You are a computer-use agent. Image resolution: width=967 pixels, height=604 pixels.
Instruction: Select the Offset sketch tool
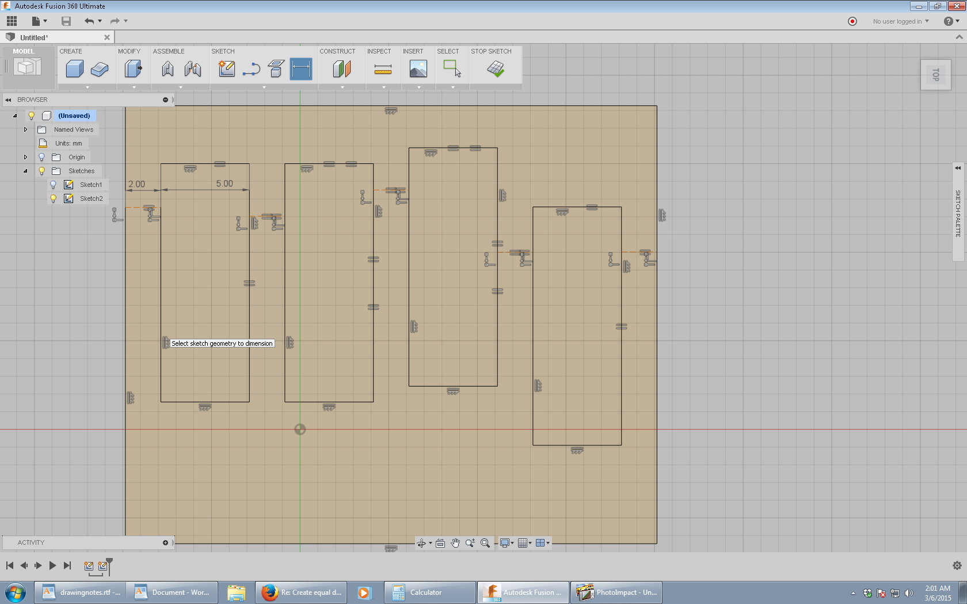(276, 69)
